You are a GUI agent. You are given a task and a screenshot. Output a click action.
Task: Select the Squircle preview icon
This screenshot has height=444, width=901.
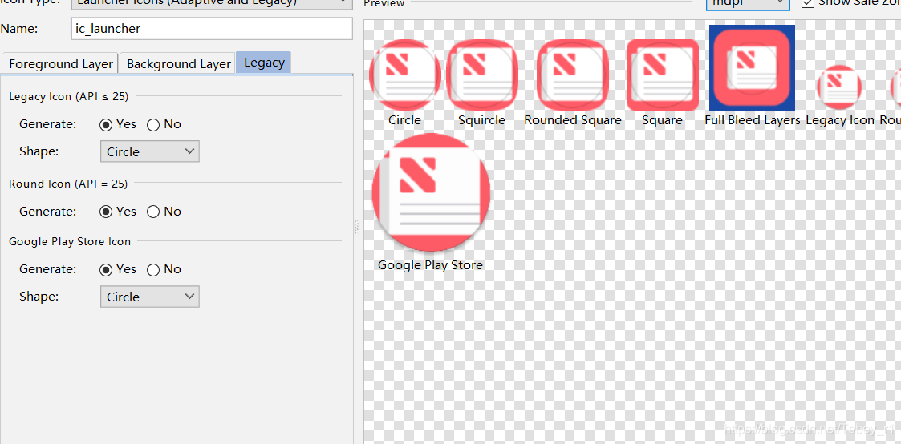click(x=482, y=75)
